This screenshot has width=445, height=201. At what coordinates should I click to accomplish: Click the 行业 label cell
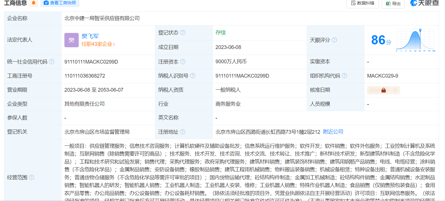[184, 104]
